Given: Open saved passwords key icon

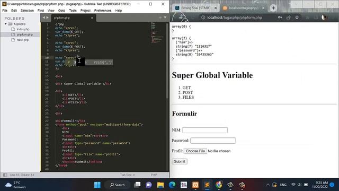Looking at the screenshot, I should coord(280,18).
